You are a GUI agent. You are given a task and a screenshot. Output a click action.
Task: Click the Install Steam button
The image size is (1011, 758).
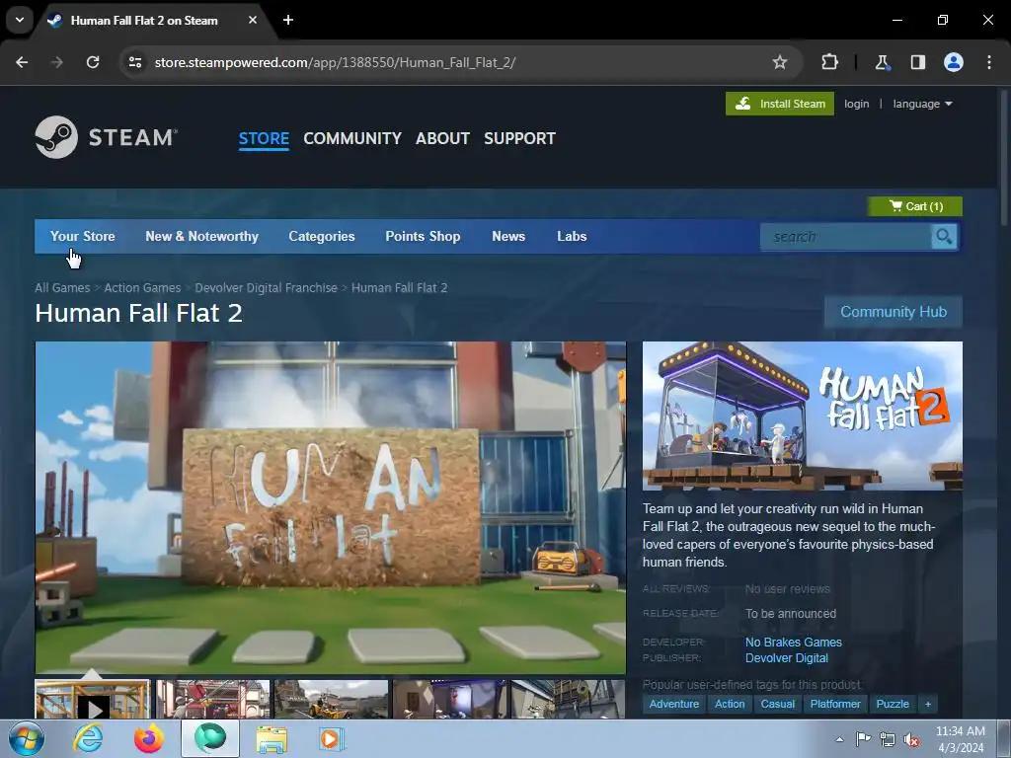pos(780,104)
